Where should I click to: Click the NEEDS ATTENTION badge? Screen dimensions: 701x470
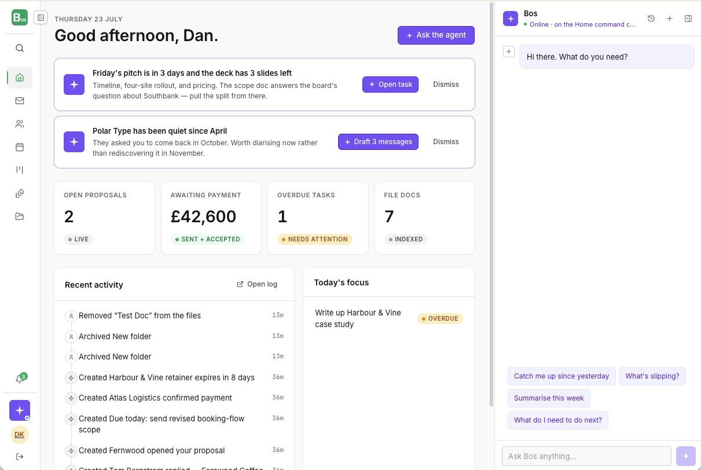coord(315,239)
